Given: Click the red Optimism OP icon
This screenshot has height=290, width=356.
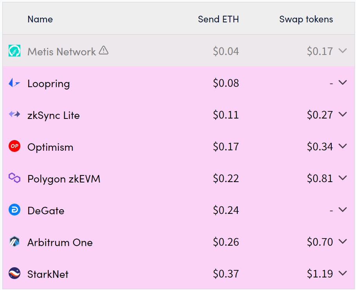Looking at the screenshot, I should [14, 146].
